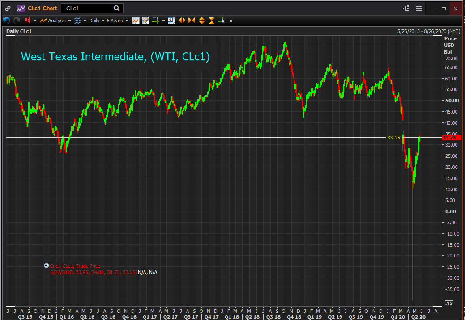Click the red 33.25 price tag on axis
This screenshot has height=320, width=465.
452,138
